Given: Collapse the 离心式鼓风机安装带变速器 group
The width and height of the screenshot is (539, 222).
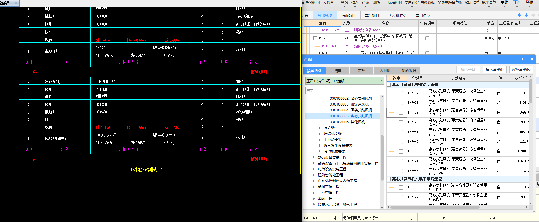Looking at the screenshot, I should coord(389,85).
